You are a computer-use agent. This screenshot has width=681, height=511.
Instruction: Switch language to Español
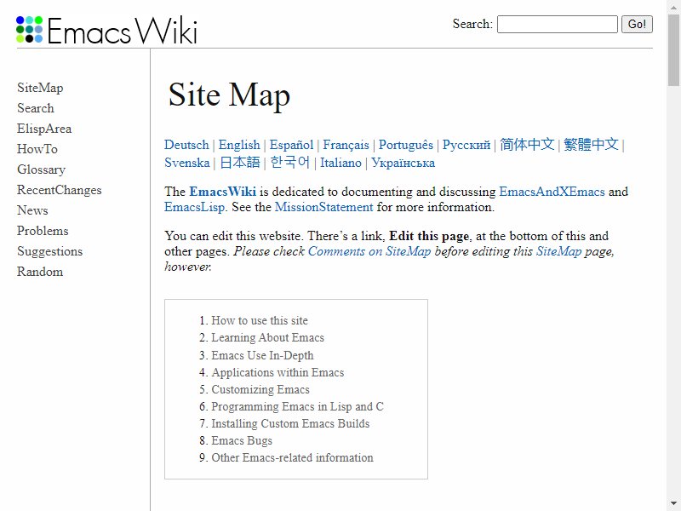tap(291, 145)
